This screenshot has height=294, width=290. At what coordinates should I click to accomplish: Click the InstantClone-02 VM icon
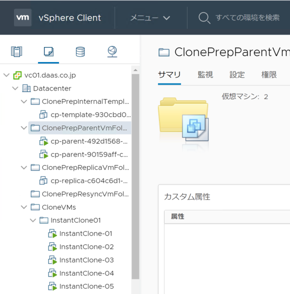[x=52, y=247]
